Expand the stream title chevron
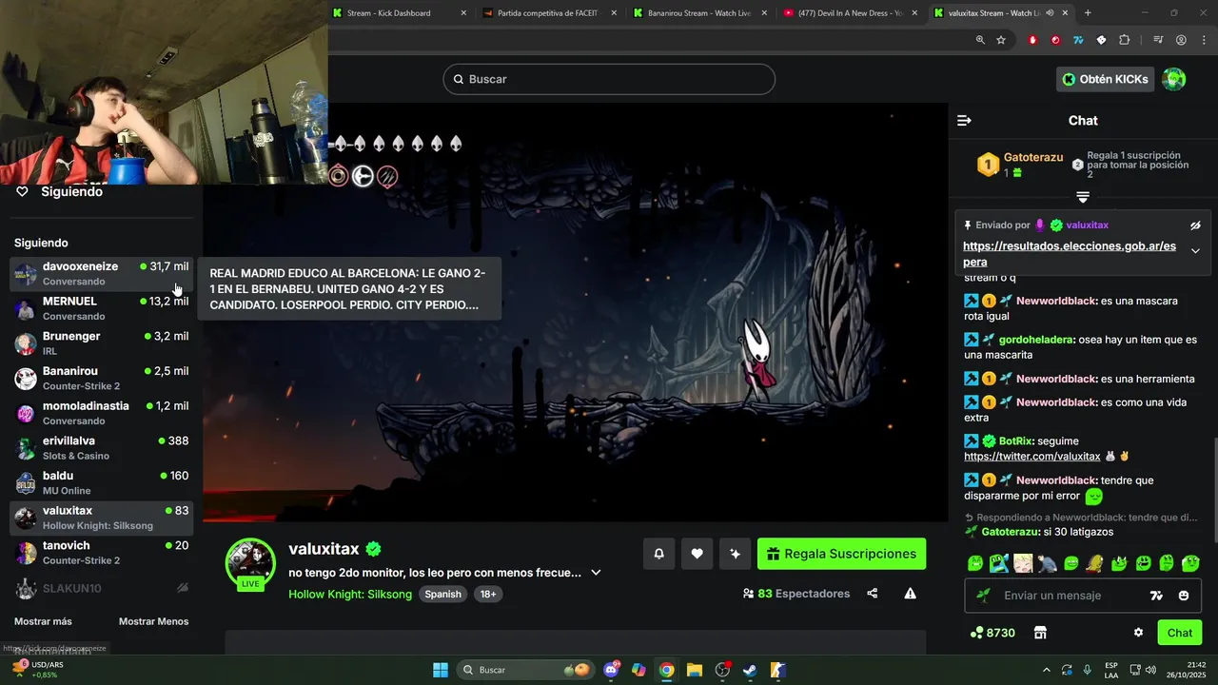Viewport: 1218px width, 685px height. (x=596, y=573)
